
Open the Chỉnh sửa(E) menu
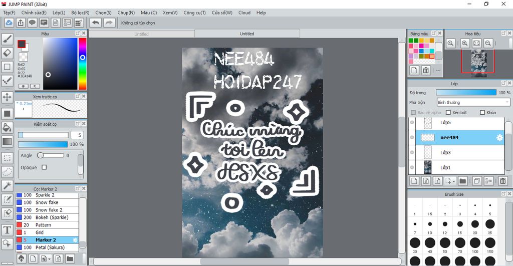34,13
